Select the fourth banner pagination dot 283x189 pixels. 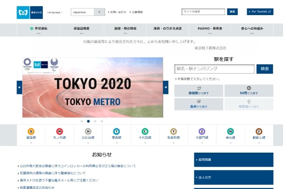(x=102, y=121)
